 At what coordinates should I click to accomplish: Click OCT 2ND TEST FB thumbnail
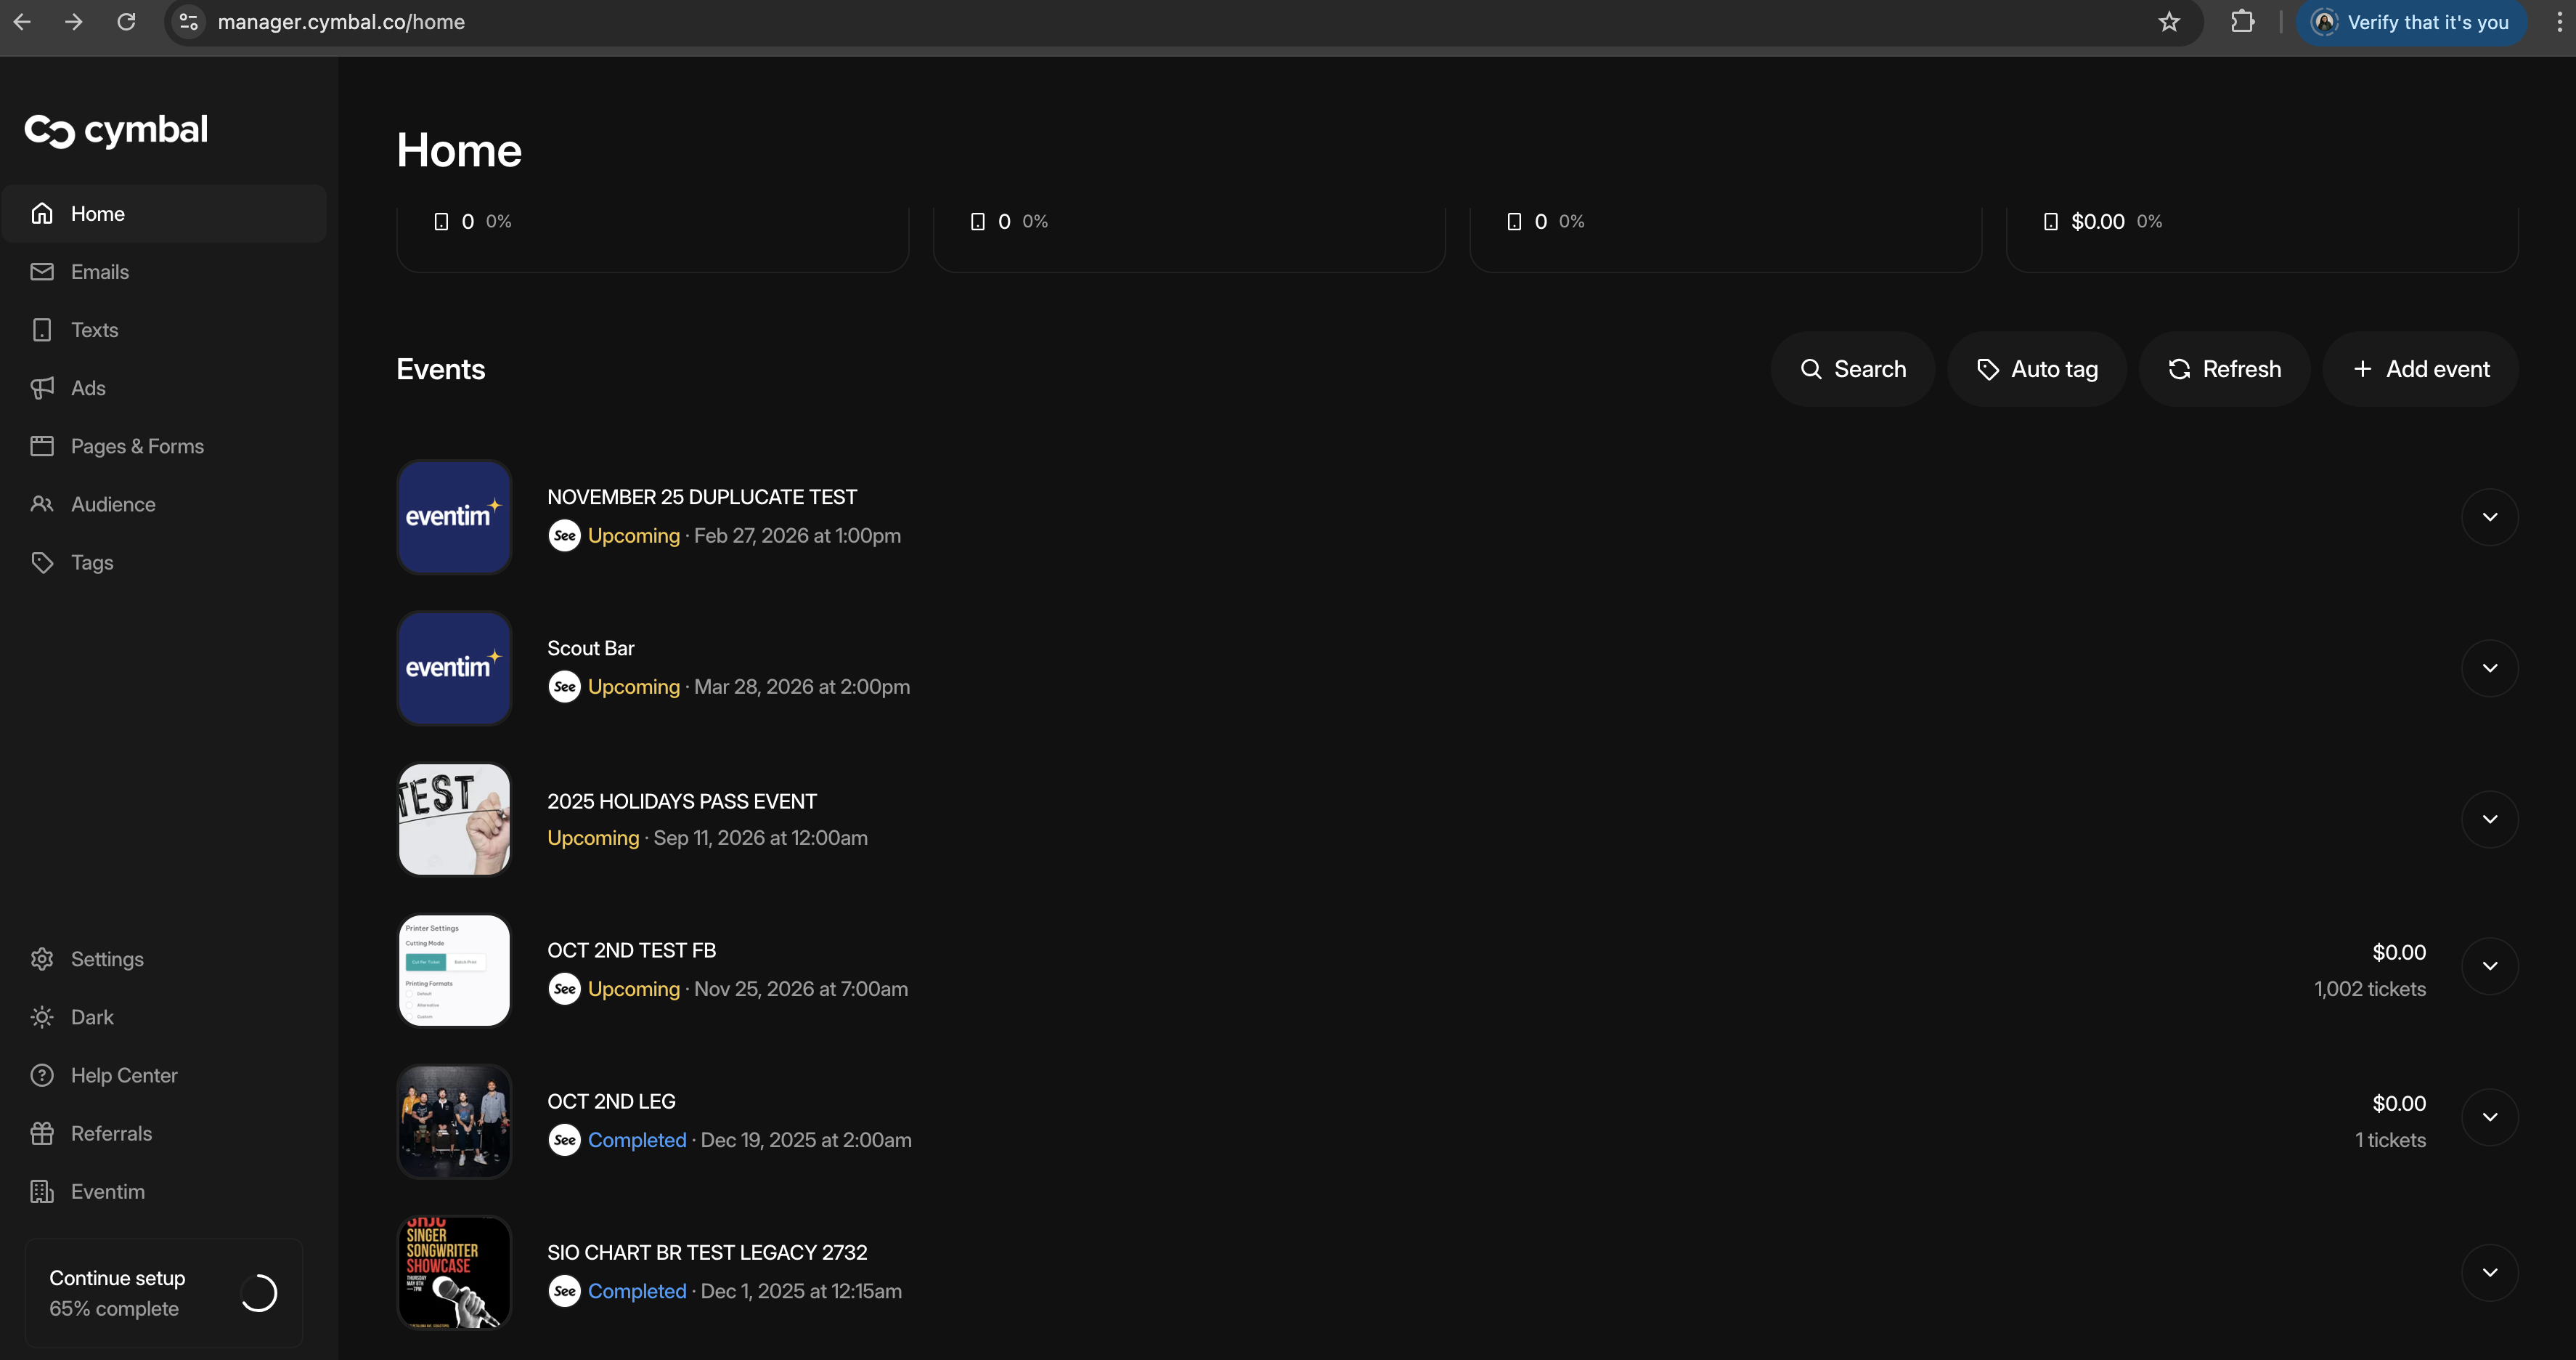[x=455, y=970]
